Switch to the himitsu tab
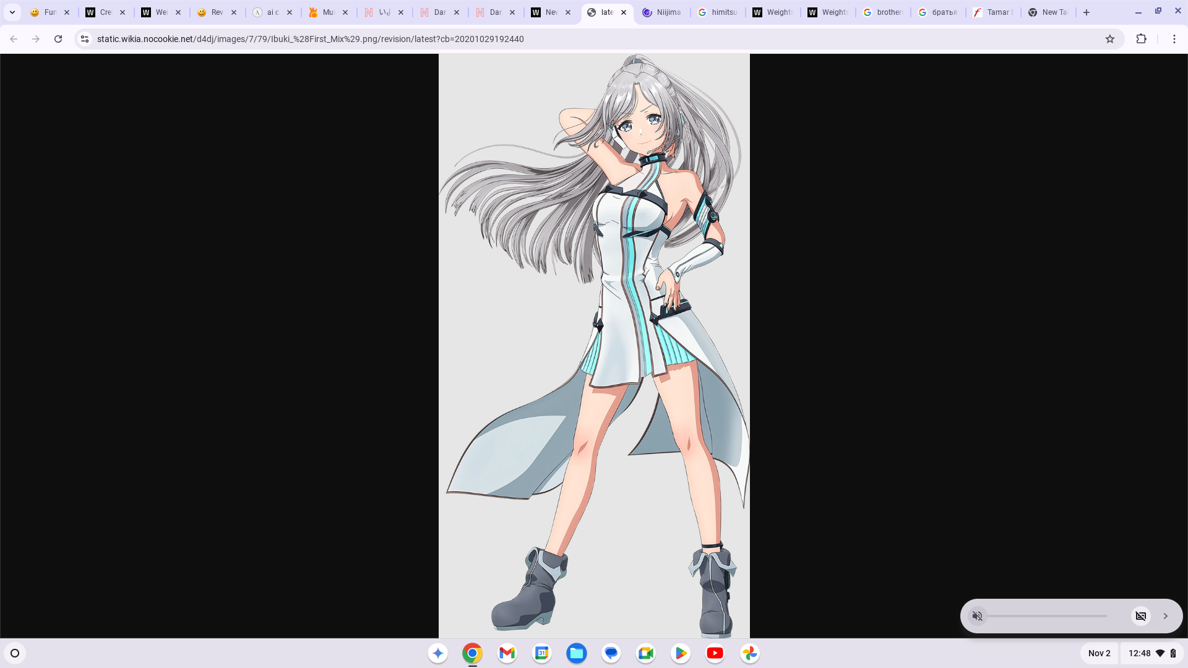 pyautogui.click(x=718, y=12)
